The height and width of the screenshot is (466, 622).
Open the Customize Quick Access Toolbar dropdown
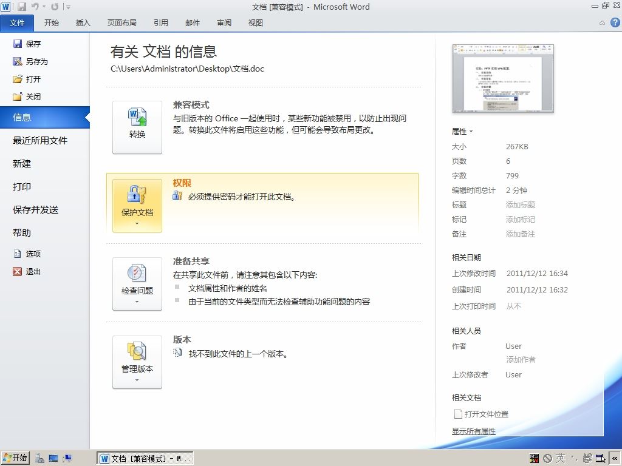68,7
